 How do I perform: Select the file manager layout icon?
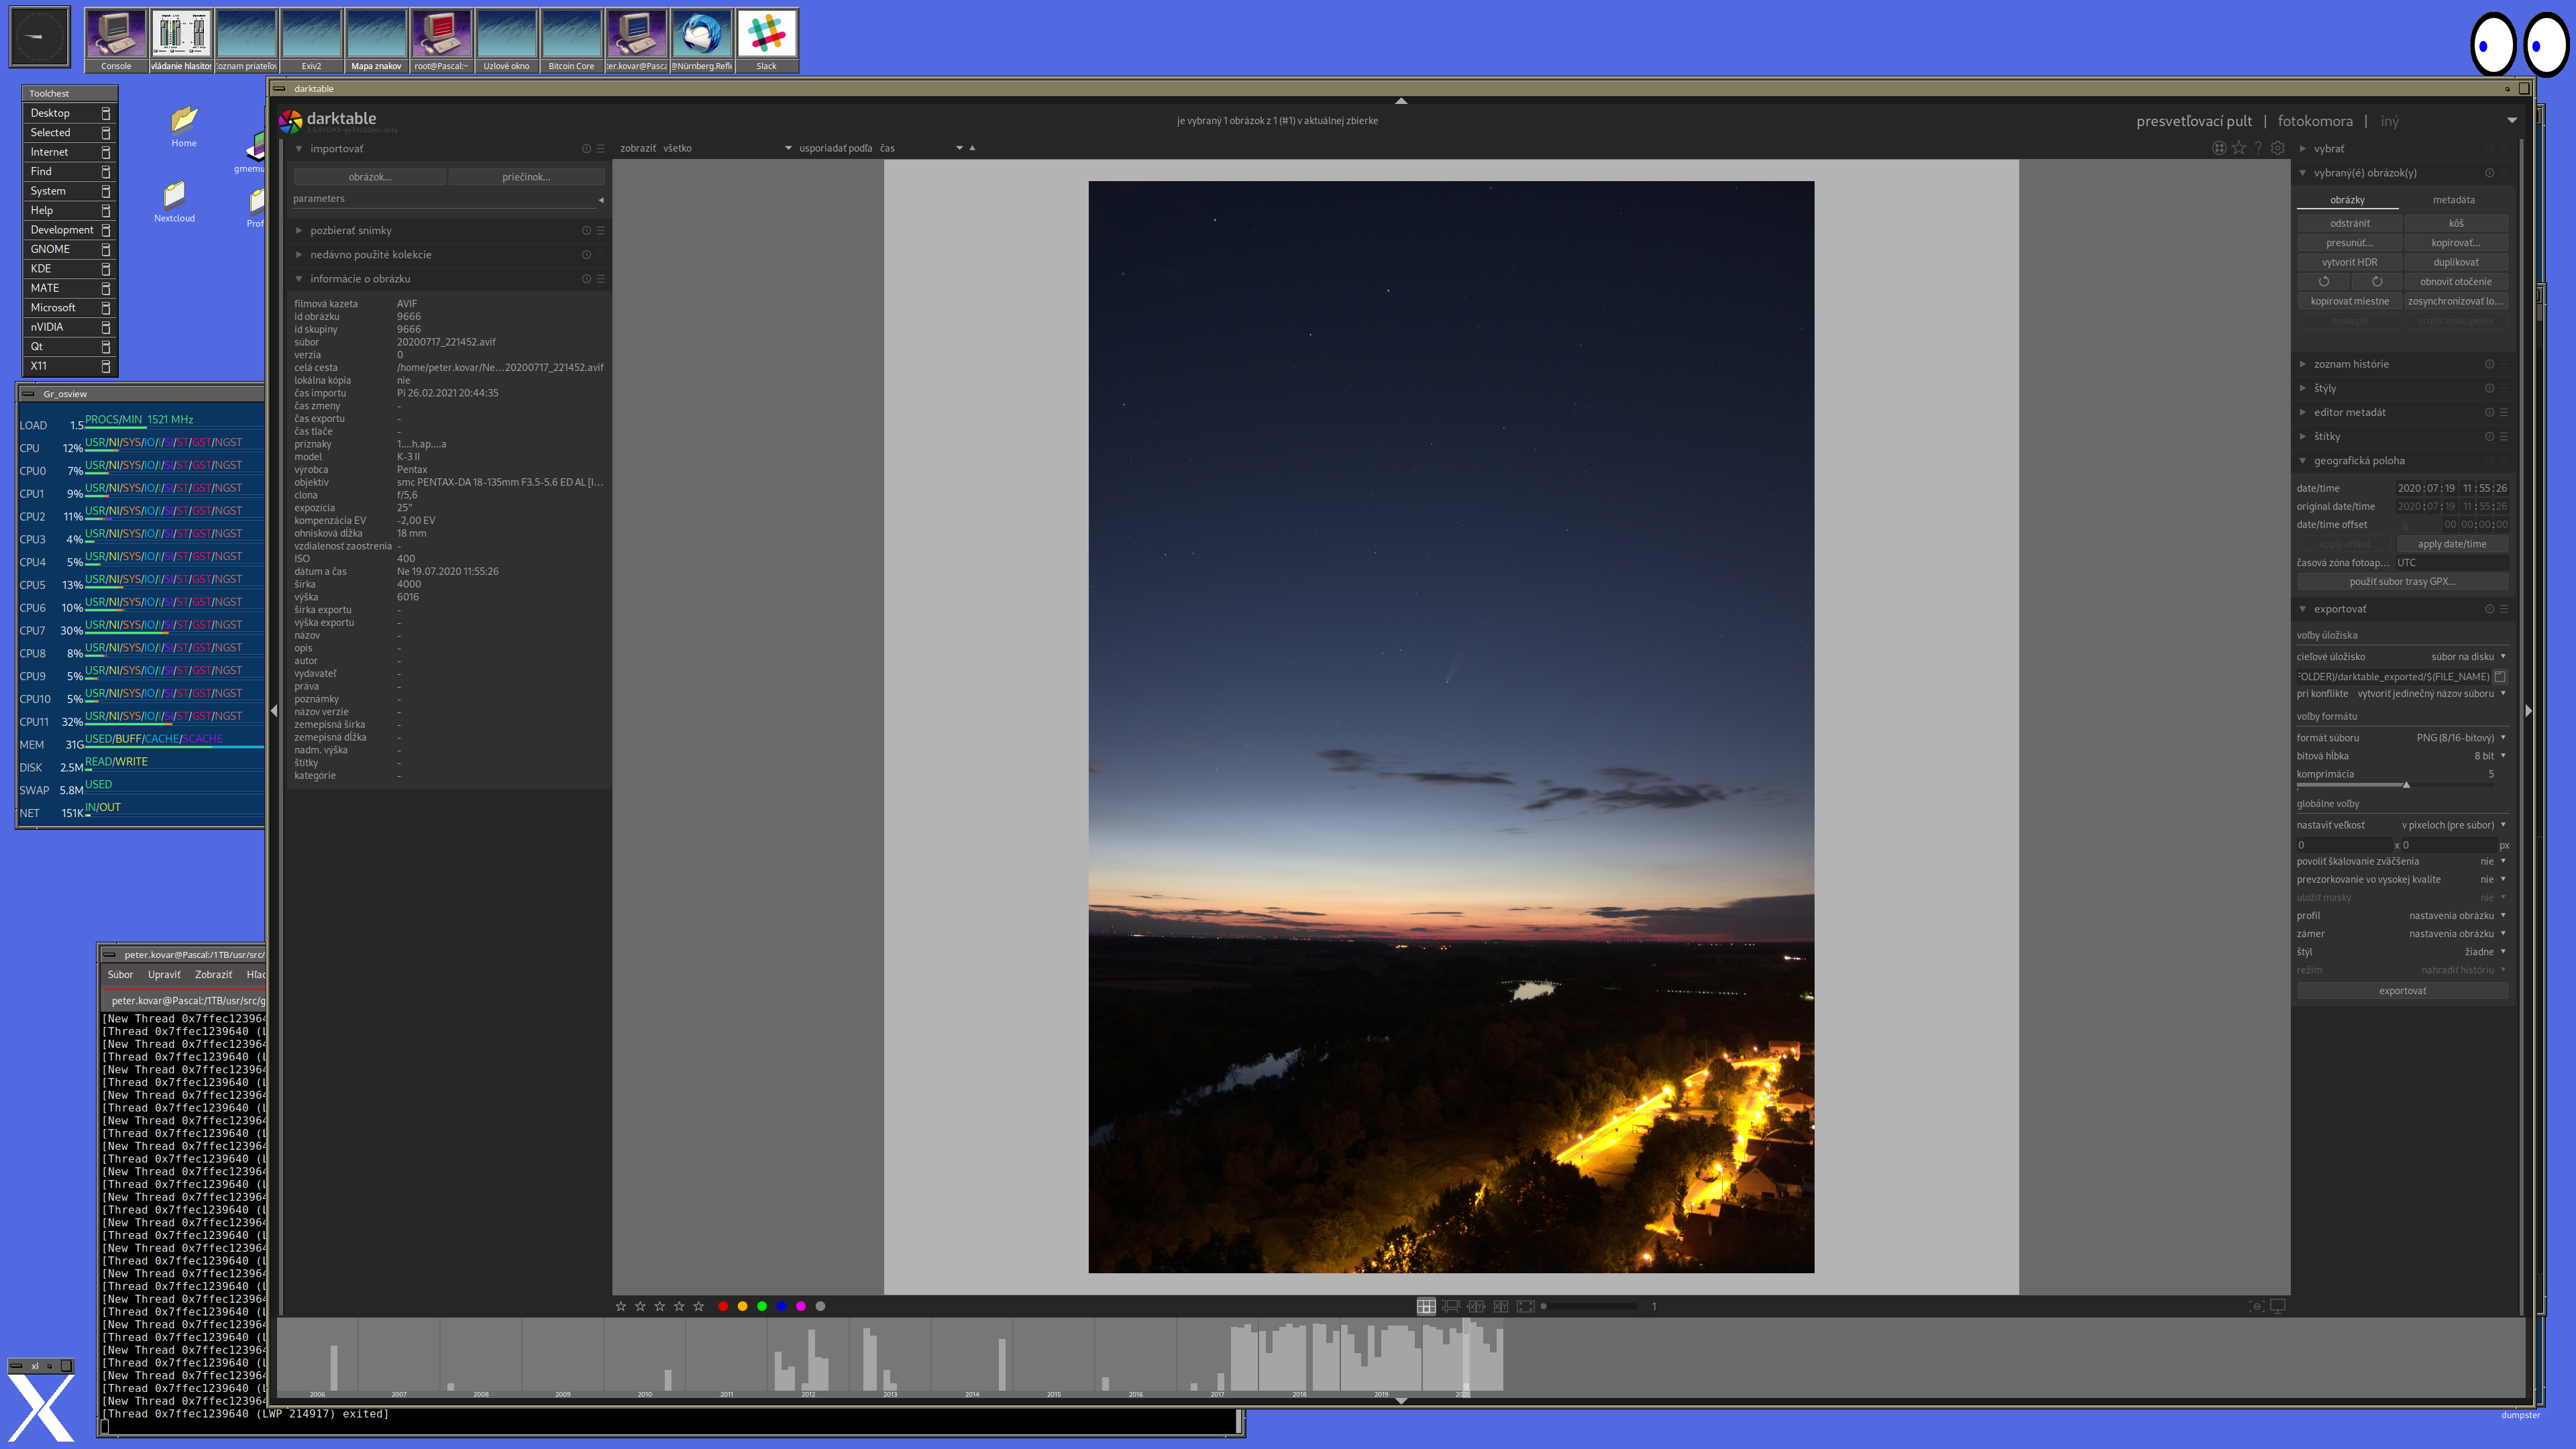coord(1426,1306)
